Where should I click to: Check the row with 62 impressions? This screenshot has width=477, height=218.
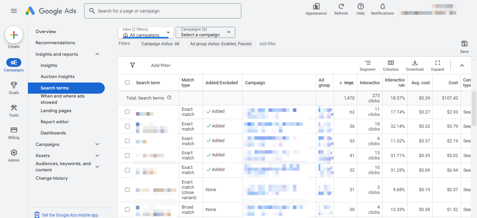click(x=127, y=112)
